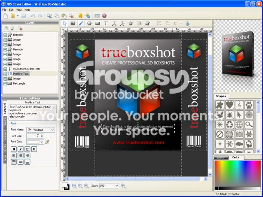Center align the text horizontally
Viewport: 263px width, 197px height.
pyautogui.click(x=21, y=155)
